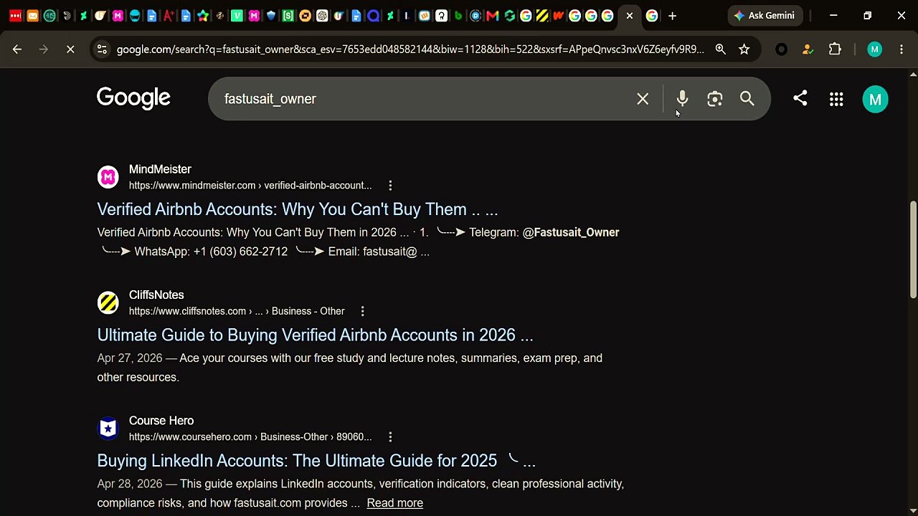Click the Ask Gemini button
Viewport: 918px width, 516px height.
point(765,16)
